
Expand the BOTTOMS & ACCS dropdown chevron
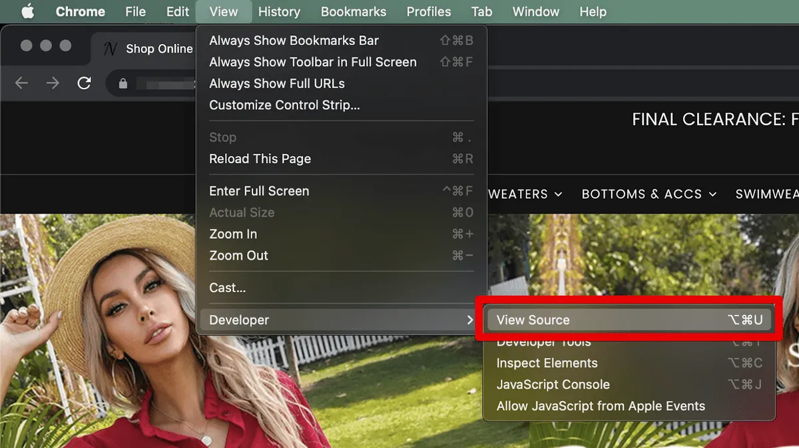tap(712, 194)
